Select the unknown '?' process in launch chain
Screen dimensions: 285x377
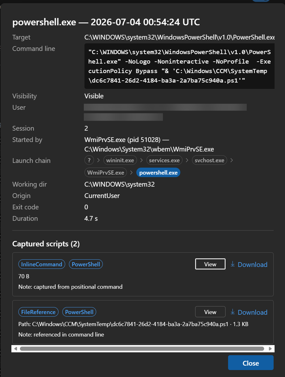(x=89, y=160)
